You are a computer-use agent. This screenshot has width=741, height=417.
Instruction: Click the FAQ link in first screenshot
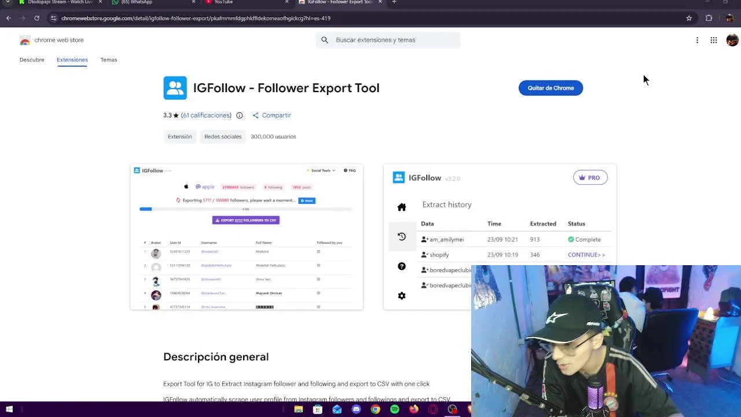tap(350, 170)
